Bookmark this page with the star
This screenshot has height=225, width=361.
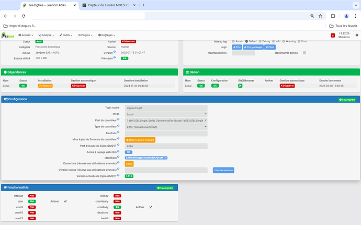[x=320, y=16]
